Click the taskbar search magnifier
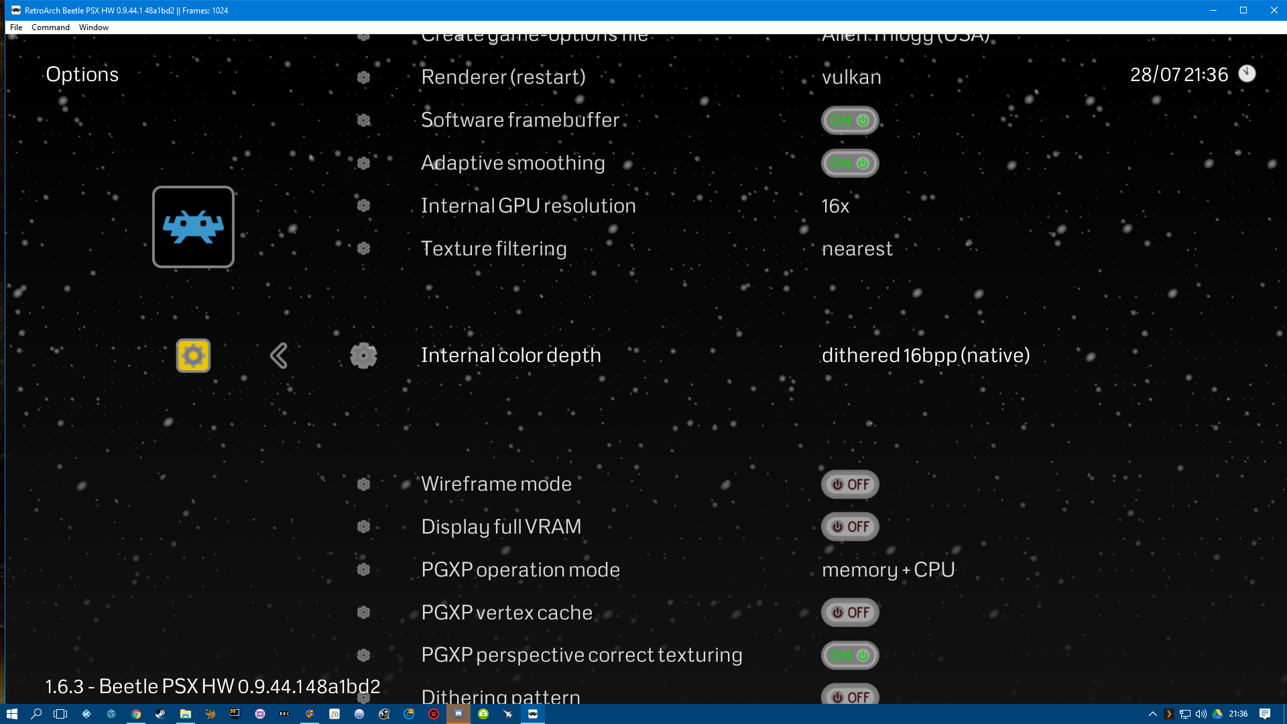 tap(36, 714)
